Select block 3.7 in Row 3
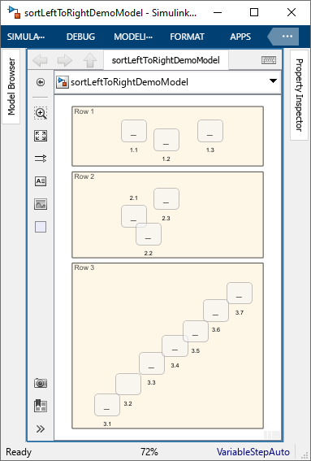311x461 pixels. [x=240, y=294]
